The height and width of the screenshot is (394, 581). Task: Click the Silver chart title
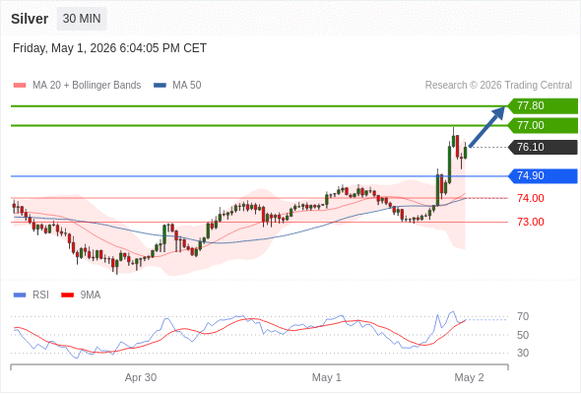tap(30, 19)
